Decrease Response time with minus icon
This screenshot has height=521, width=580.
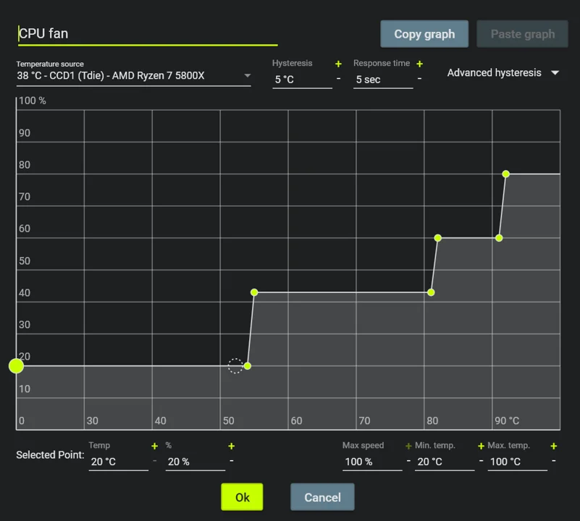click(x=419, y=78)
